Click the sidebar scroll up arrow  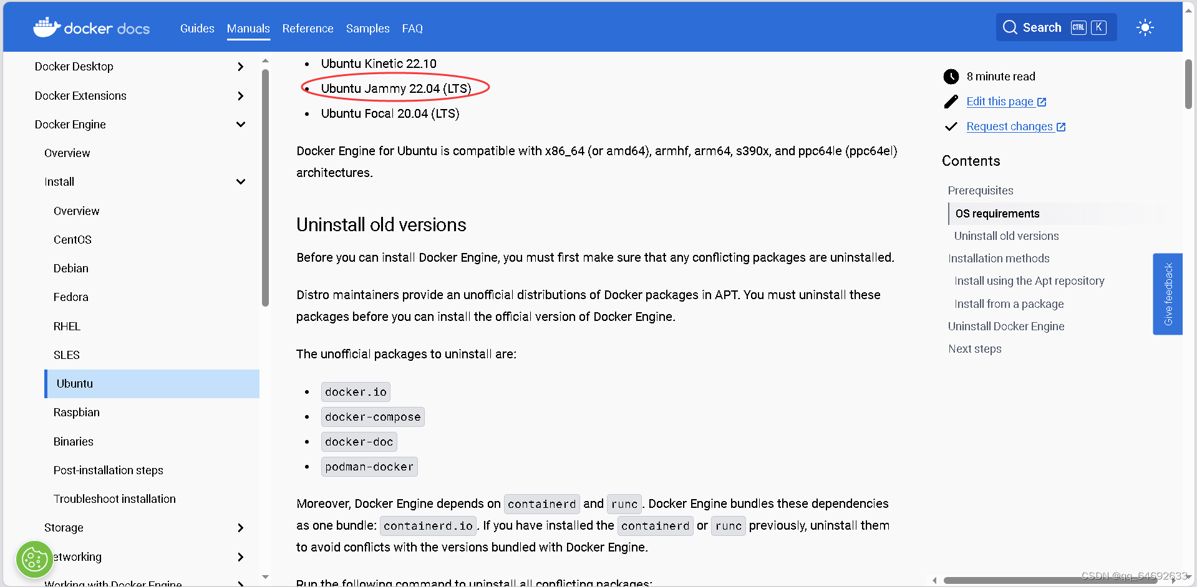(x=265, y=61)
